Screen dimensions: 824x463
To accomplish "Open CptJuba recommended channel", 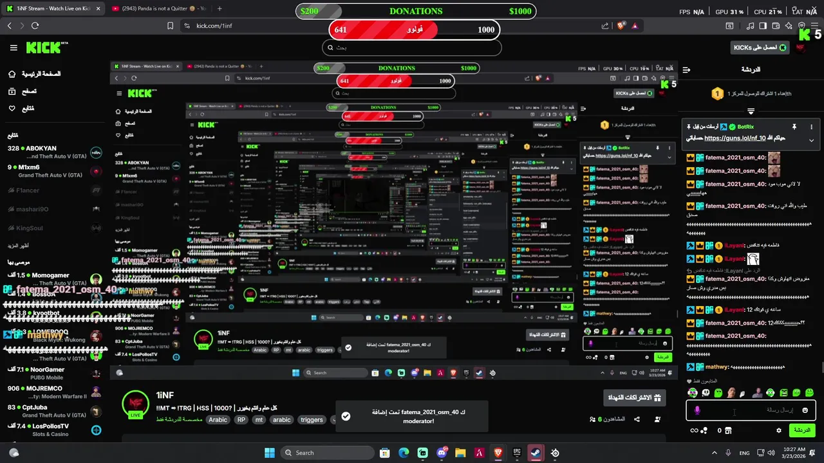I will [55, 411].
